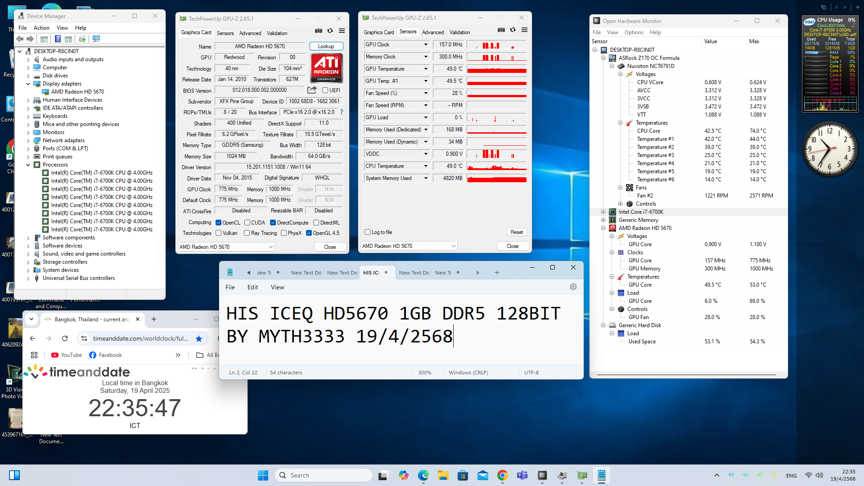Click the camera icon in GPU-Z Sensors window

pos(501,30)
